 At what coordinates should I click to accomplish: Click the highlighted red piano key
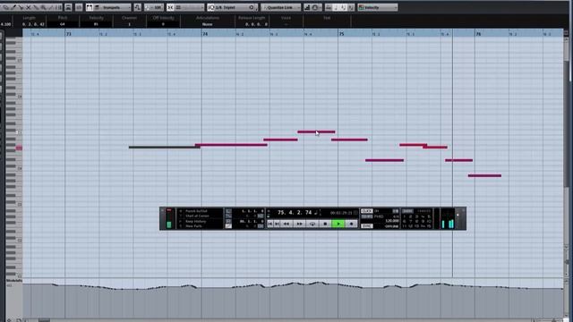click(x=19, y=148)
